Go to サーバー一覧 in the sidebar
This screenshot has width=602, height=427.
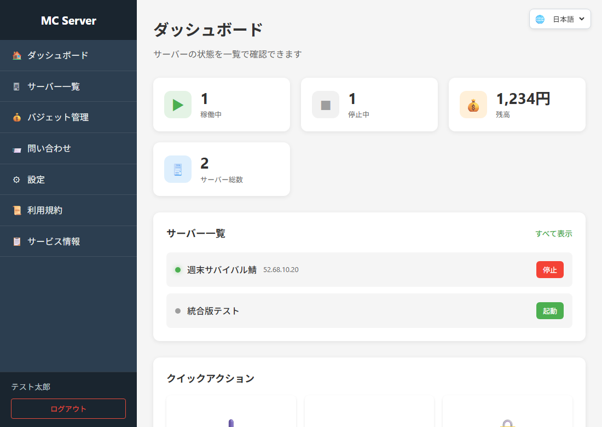click(68, 86)
